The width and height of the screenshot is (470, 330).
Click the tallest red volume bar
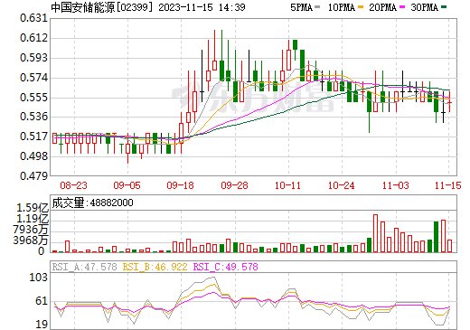(375, 233)
